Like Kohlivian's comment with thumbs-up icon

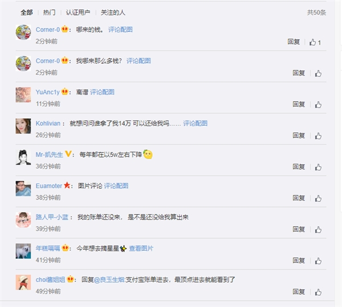point(318,136)
